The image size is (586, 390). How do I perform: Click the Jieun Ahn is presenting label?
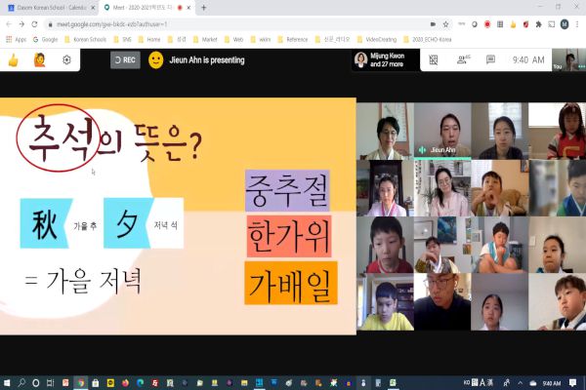210,60
